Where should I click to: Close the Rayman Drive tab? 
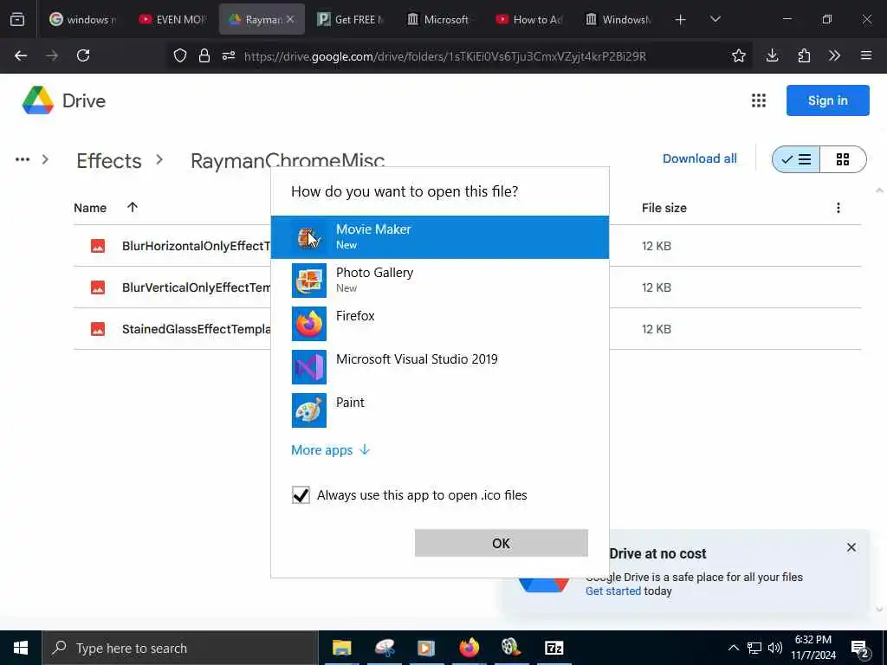point(290,19)
